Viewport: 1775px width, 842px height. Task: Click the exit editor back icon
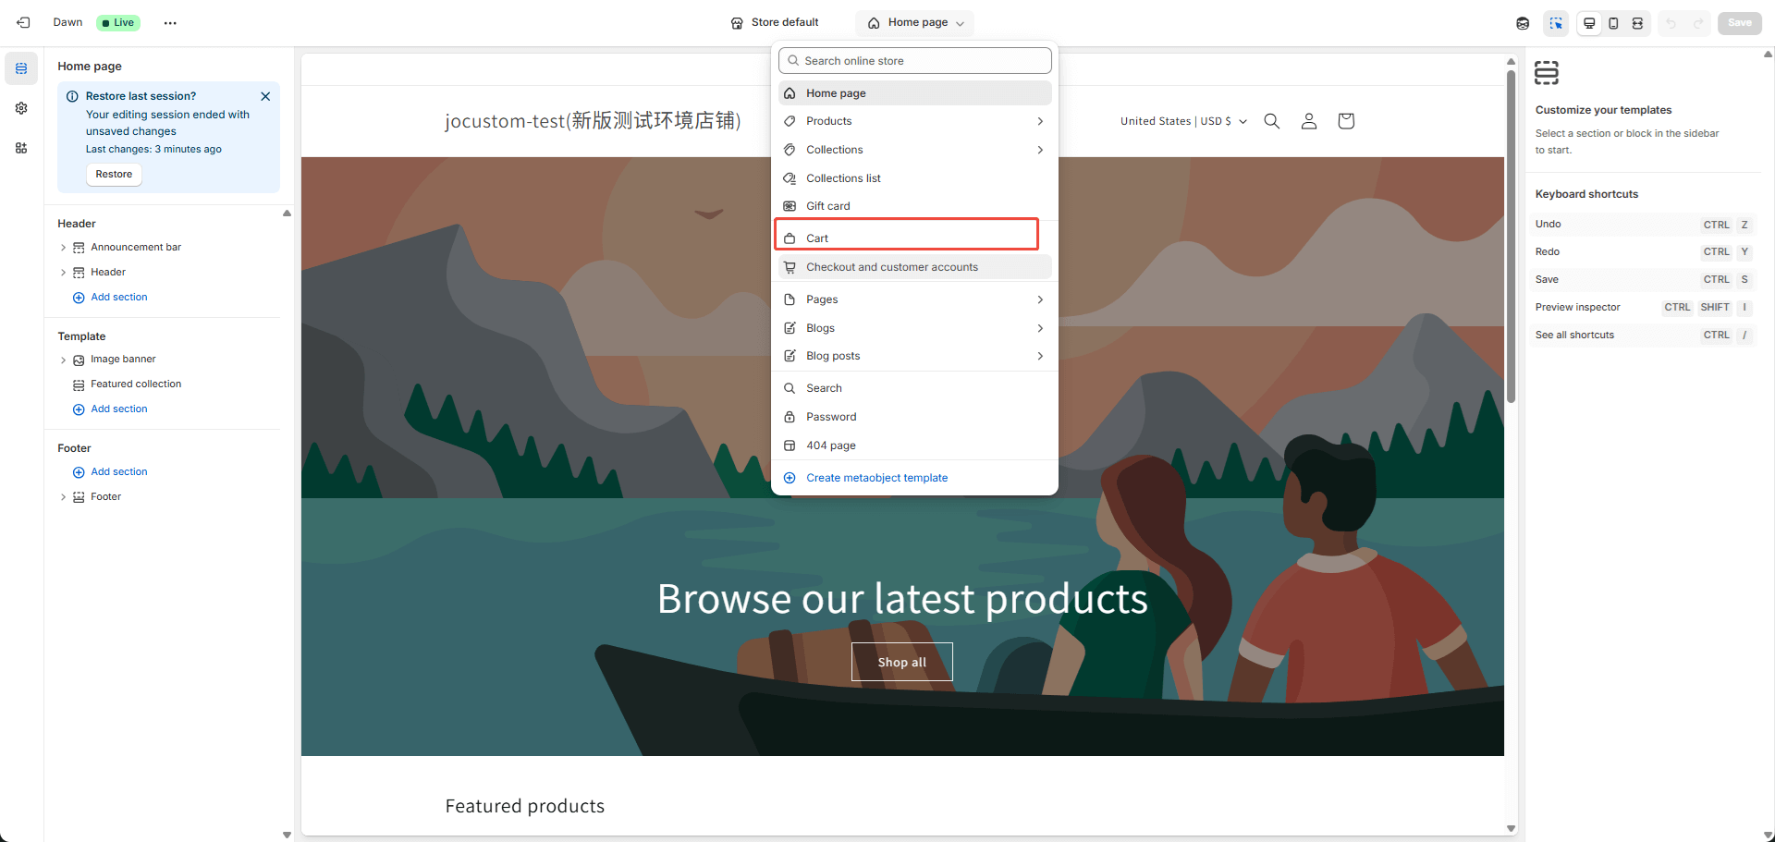[x=23, y=22]
